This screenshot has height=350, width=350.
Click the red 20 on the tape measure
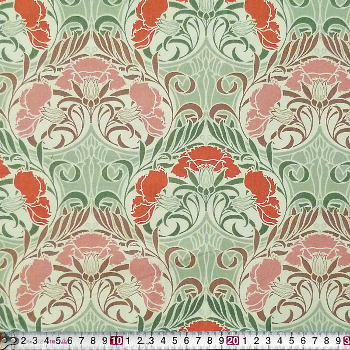233,341
